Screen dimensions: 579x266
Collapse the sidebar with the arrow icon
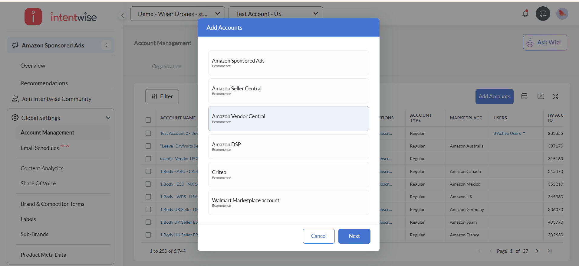pos(122,15)
